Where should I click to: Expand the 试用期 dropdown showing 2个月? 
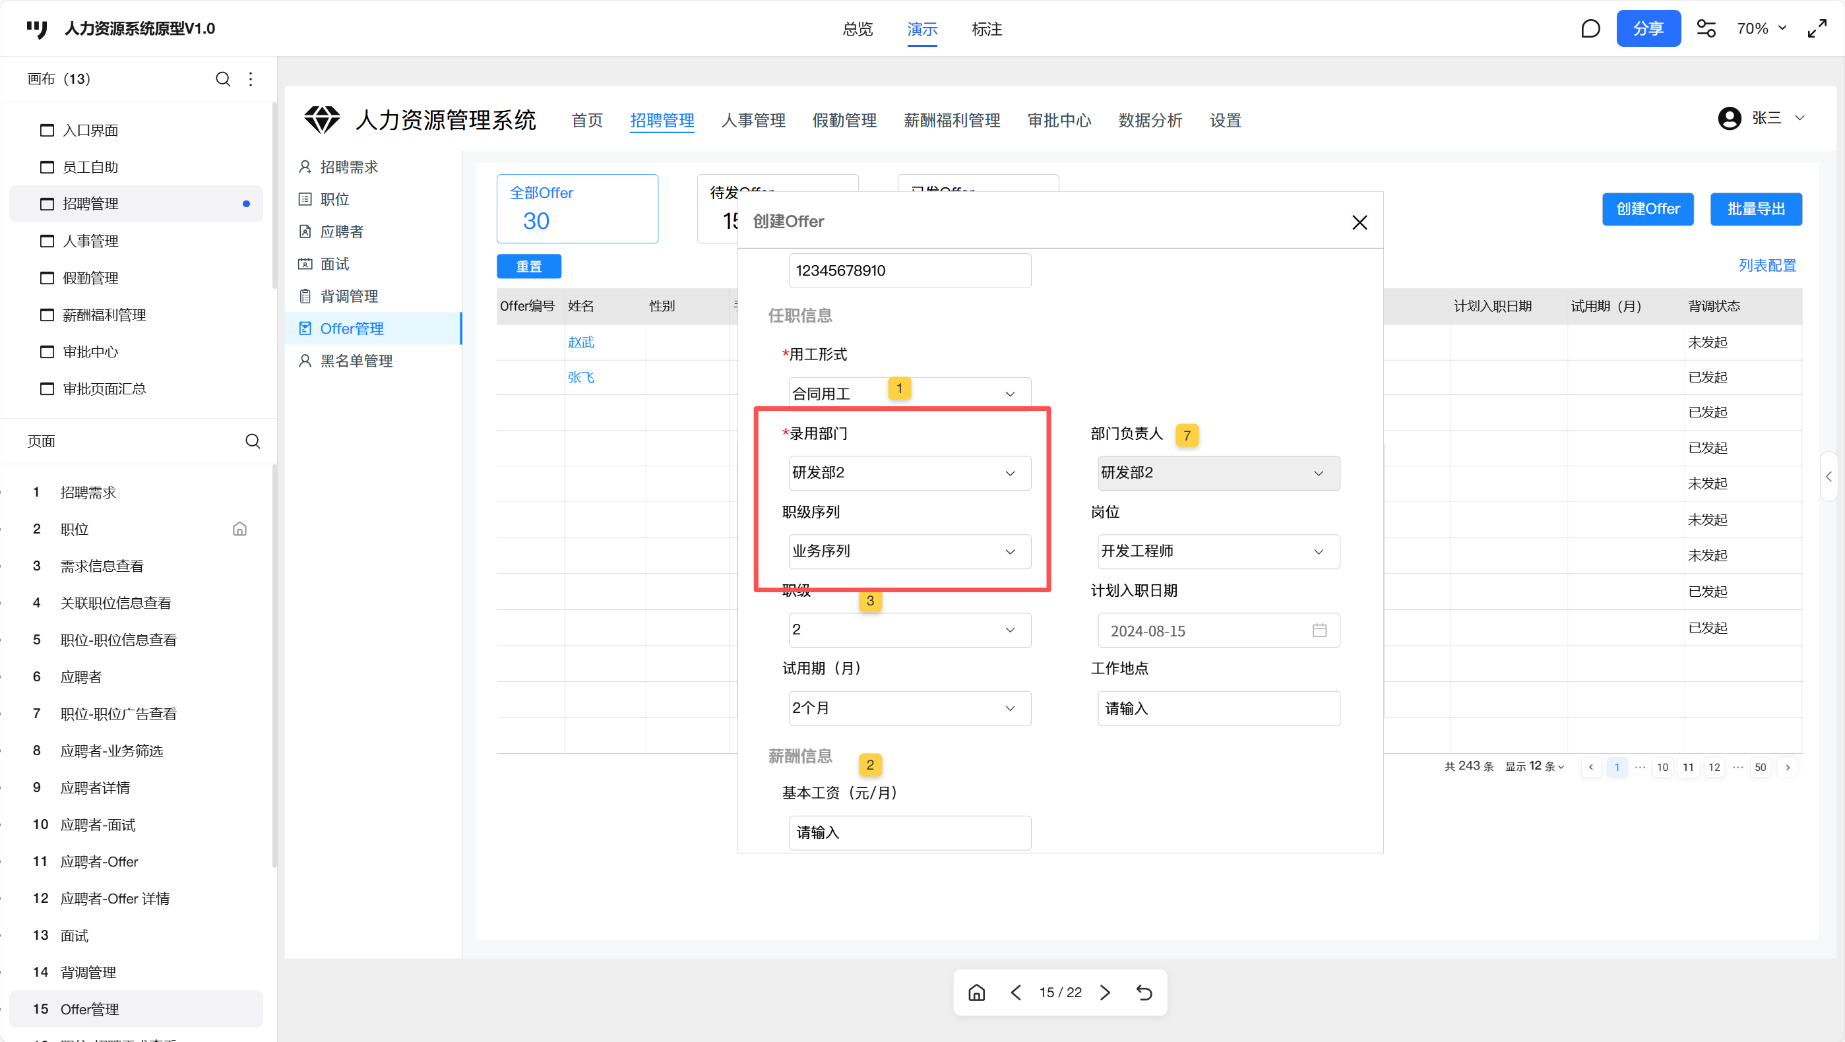coord(910,708)
